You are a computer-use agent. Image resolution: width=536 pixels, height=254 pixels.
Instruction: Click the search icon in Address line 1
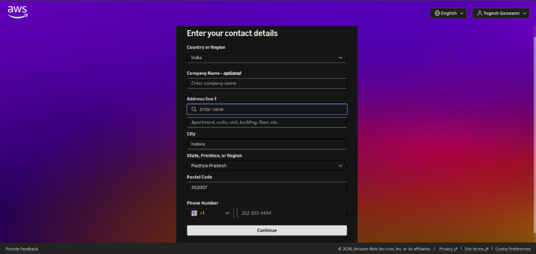(194, 109)
